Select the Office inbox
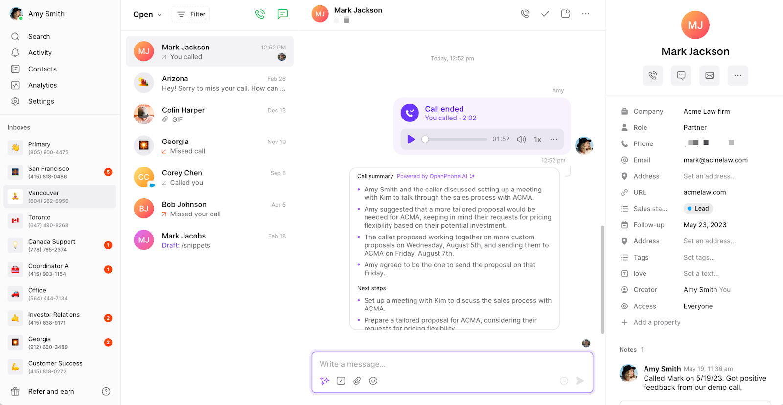783x405 pixels. pos(60,294)
